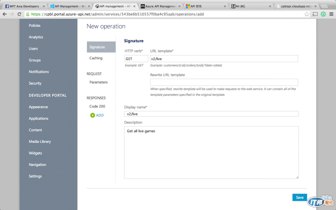This screenshot has width=336, height=210.
Task: Click the green circular extension icon
Action: [x=323, y=14]
